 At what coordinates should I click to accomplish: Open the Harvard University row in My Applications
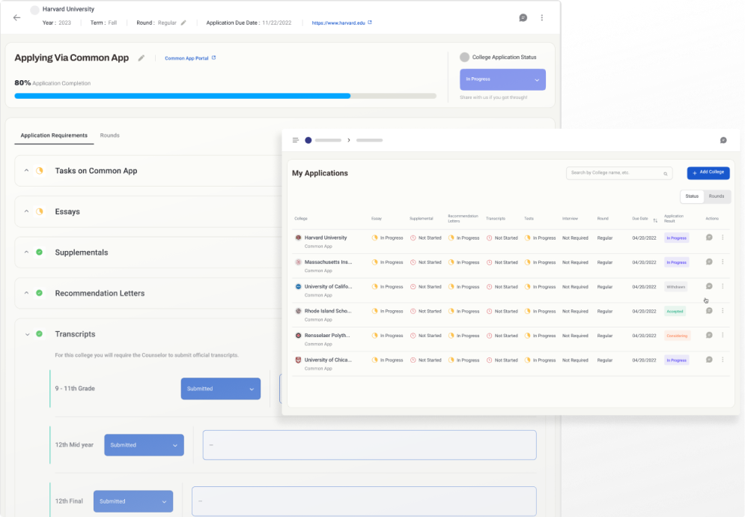tap(511, 241)
